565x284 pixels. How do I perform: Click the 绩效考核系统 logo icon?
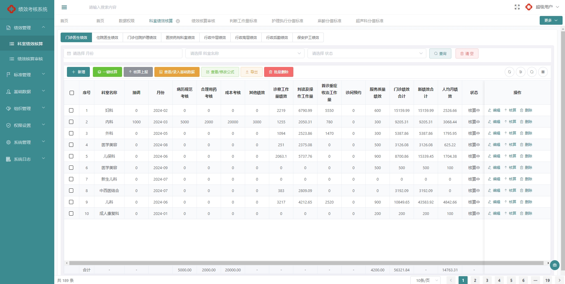pos(11,9)
